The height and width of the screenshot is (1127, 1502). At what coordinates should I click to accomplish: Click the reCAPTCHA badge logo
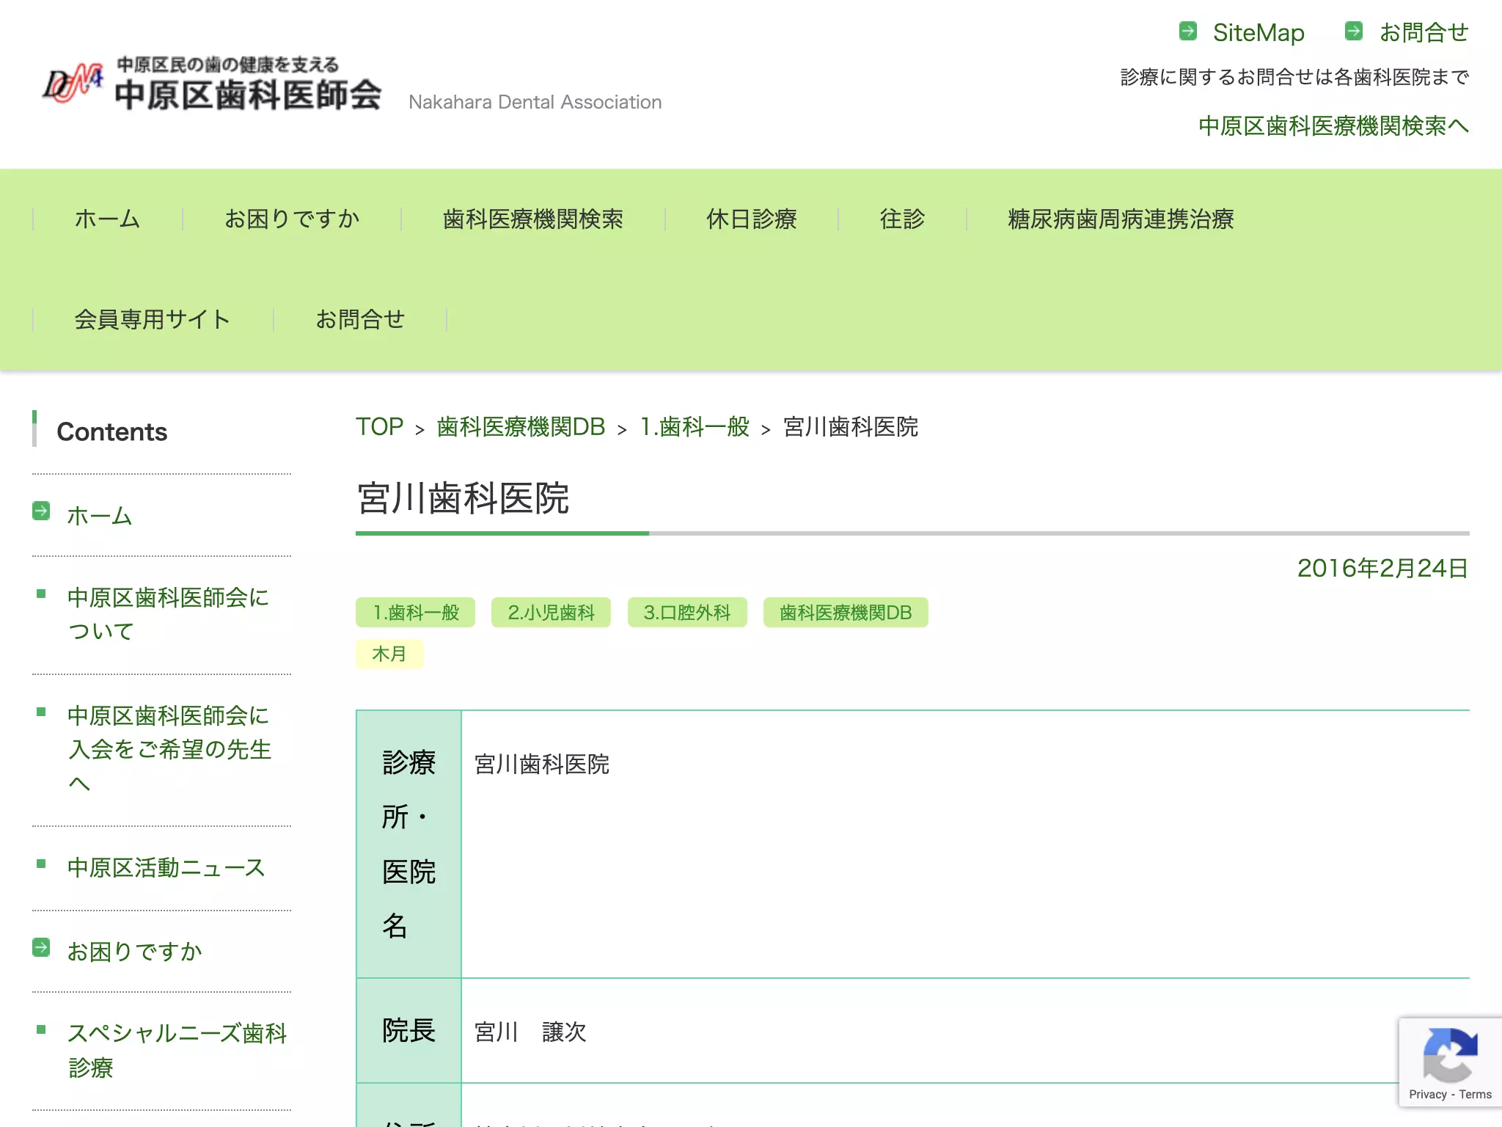click(1450, 1055)
